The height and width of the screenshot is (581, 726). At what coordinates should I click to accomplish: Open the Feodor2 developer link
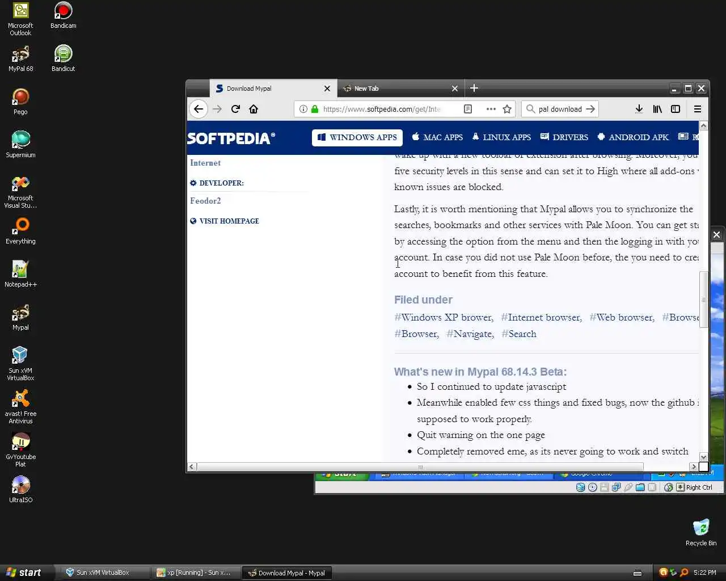click(x=205, y=201)
